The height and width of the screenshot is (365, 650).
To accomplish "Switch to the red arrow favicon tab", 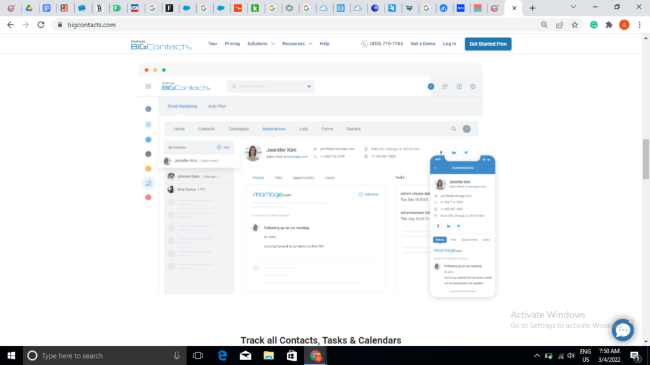I will [x=238, y=8].
